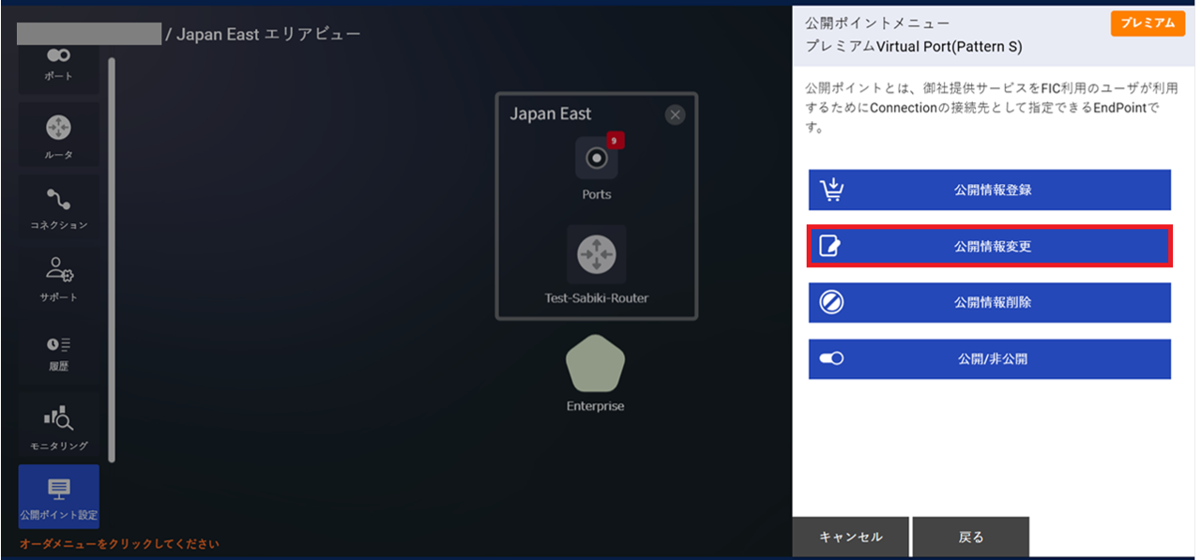The width and height of the screenshot is (1201, 560).
Task: Close the Japan East card
Action: (674, 114)
